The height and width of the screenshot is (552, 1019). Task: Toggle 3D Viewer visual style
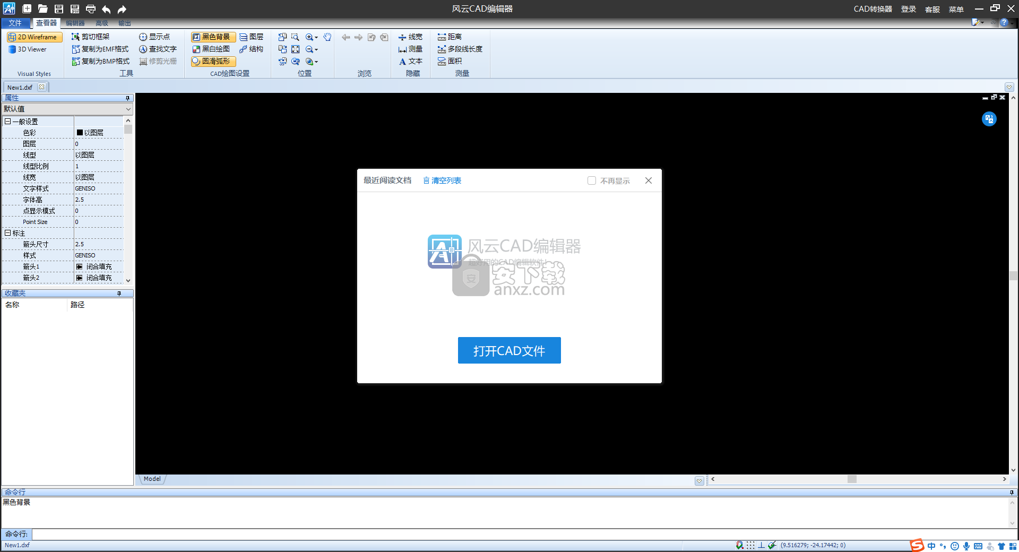pos(28,49)
